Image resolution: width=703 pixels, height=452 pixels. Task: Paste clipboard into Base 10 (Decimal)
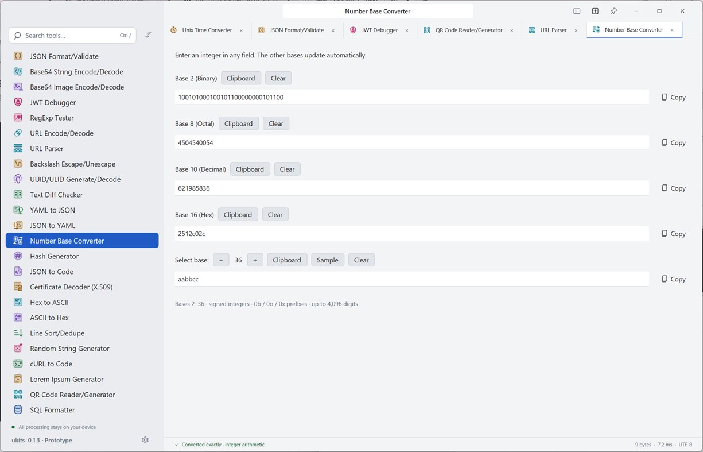[x=250, y=169]
